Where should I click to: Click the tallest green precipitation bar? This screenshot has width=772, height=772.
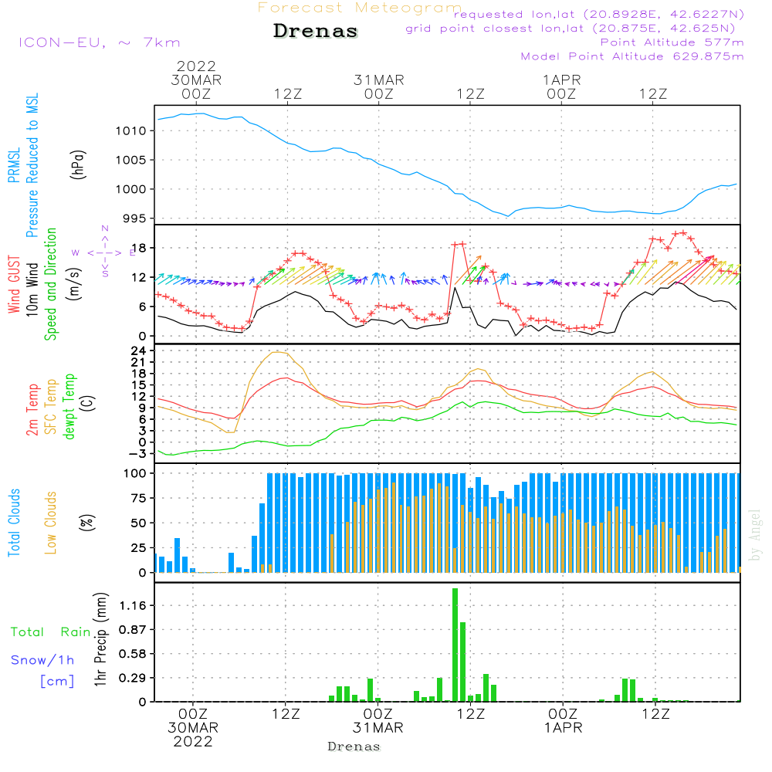tap(455, 645)
